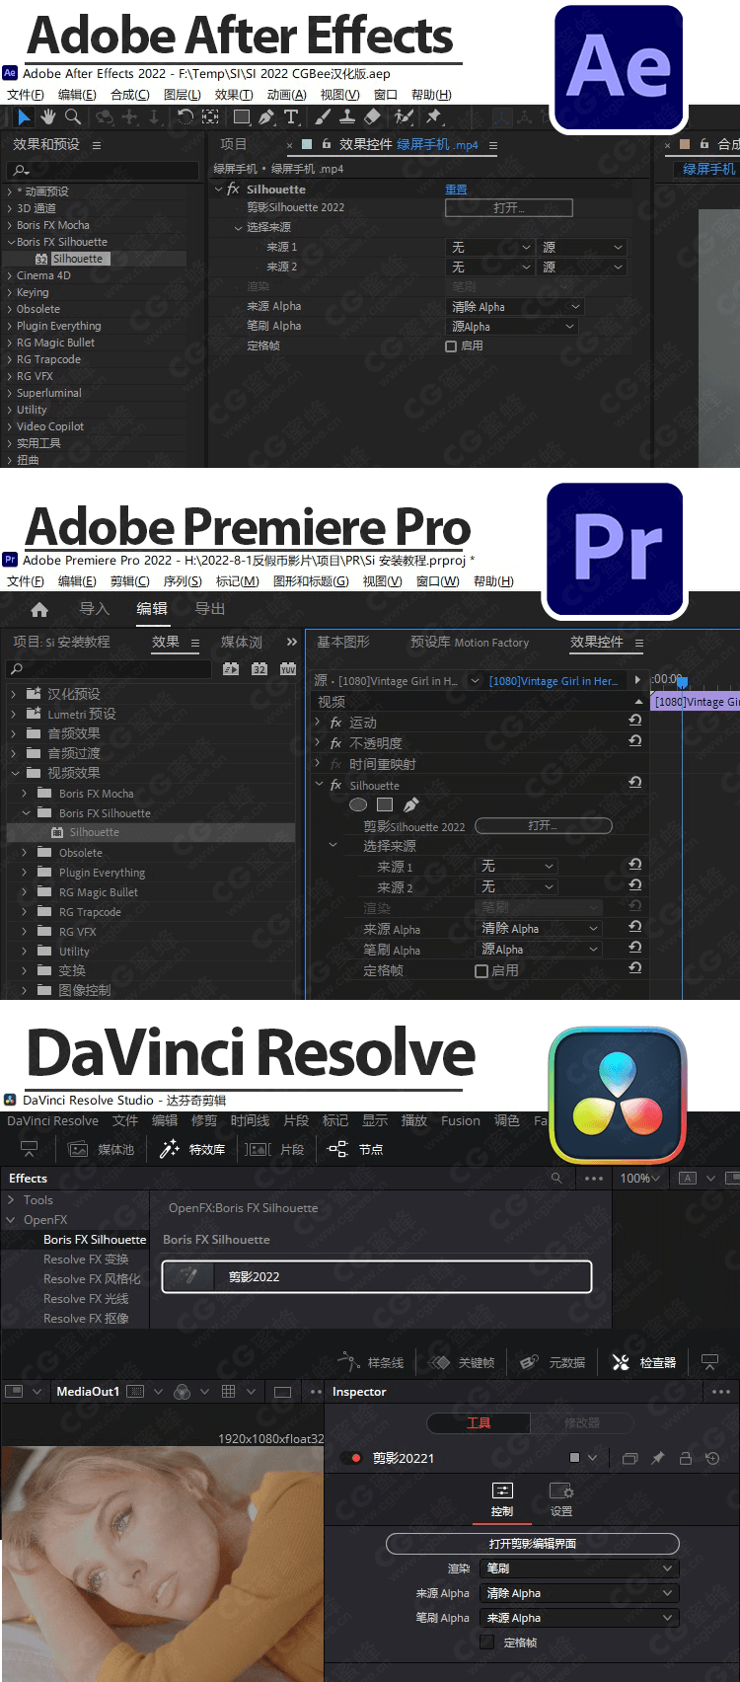The width and height of the screenshot is (740, 1682).
Task: Pin the 剪影20221 node in Inspector
Action: coord(658,1458)
